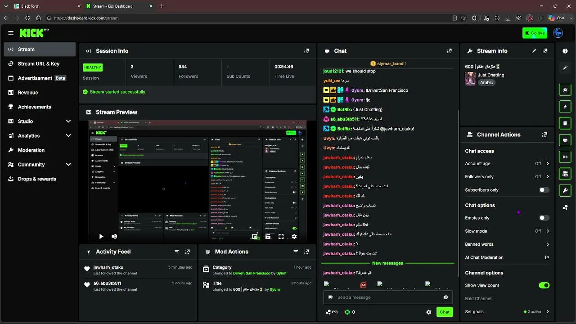
Task: Open chat settings gear icon
Action: tap(428, 312)
